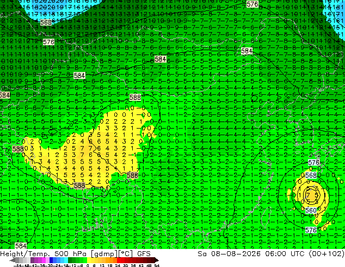Viewport: 345px width, 267px height.
Task: Click the 'GFS' model name in the title
Action: pyautogui.click(x=144, y=254)
